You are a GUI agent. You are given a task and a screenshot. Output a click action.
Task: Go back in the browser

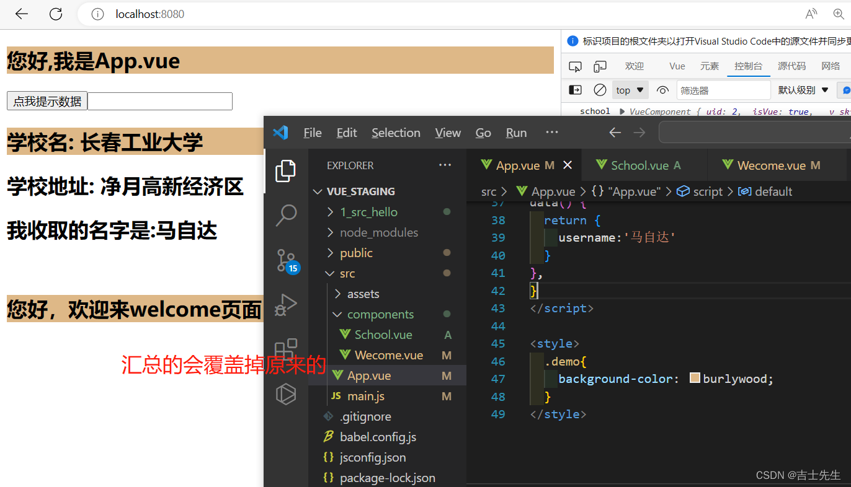22,14
